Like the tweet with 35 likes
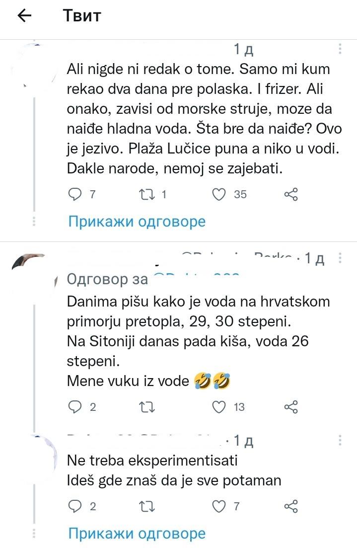This screenshot has width=357, height=548. tap(219, 194)
